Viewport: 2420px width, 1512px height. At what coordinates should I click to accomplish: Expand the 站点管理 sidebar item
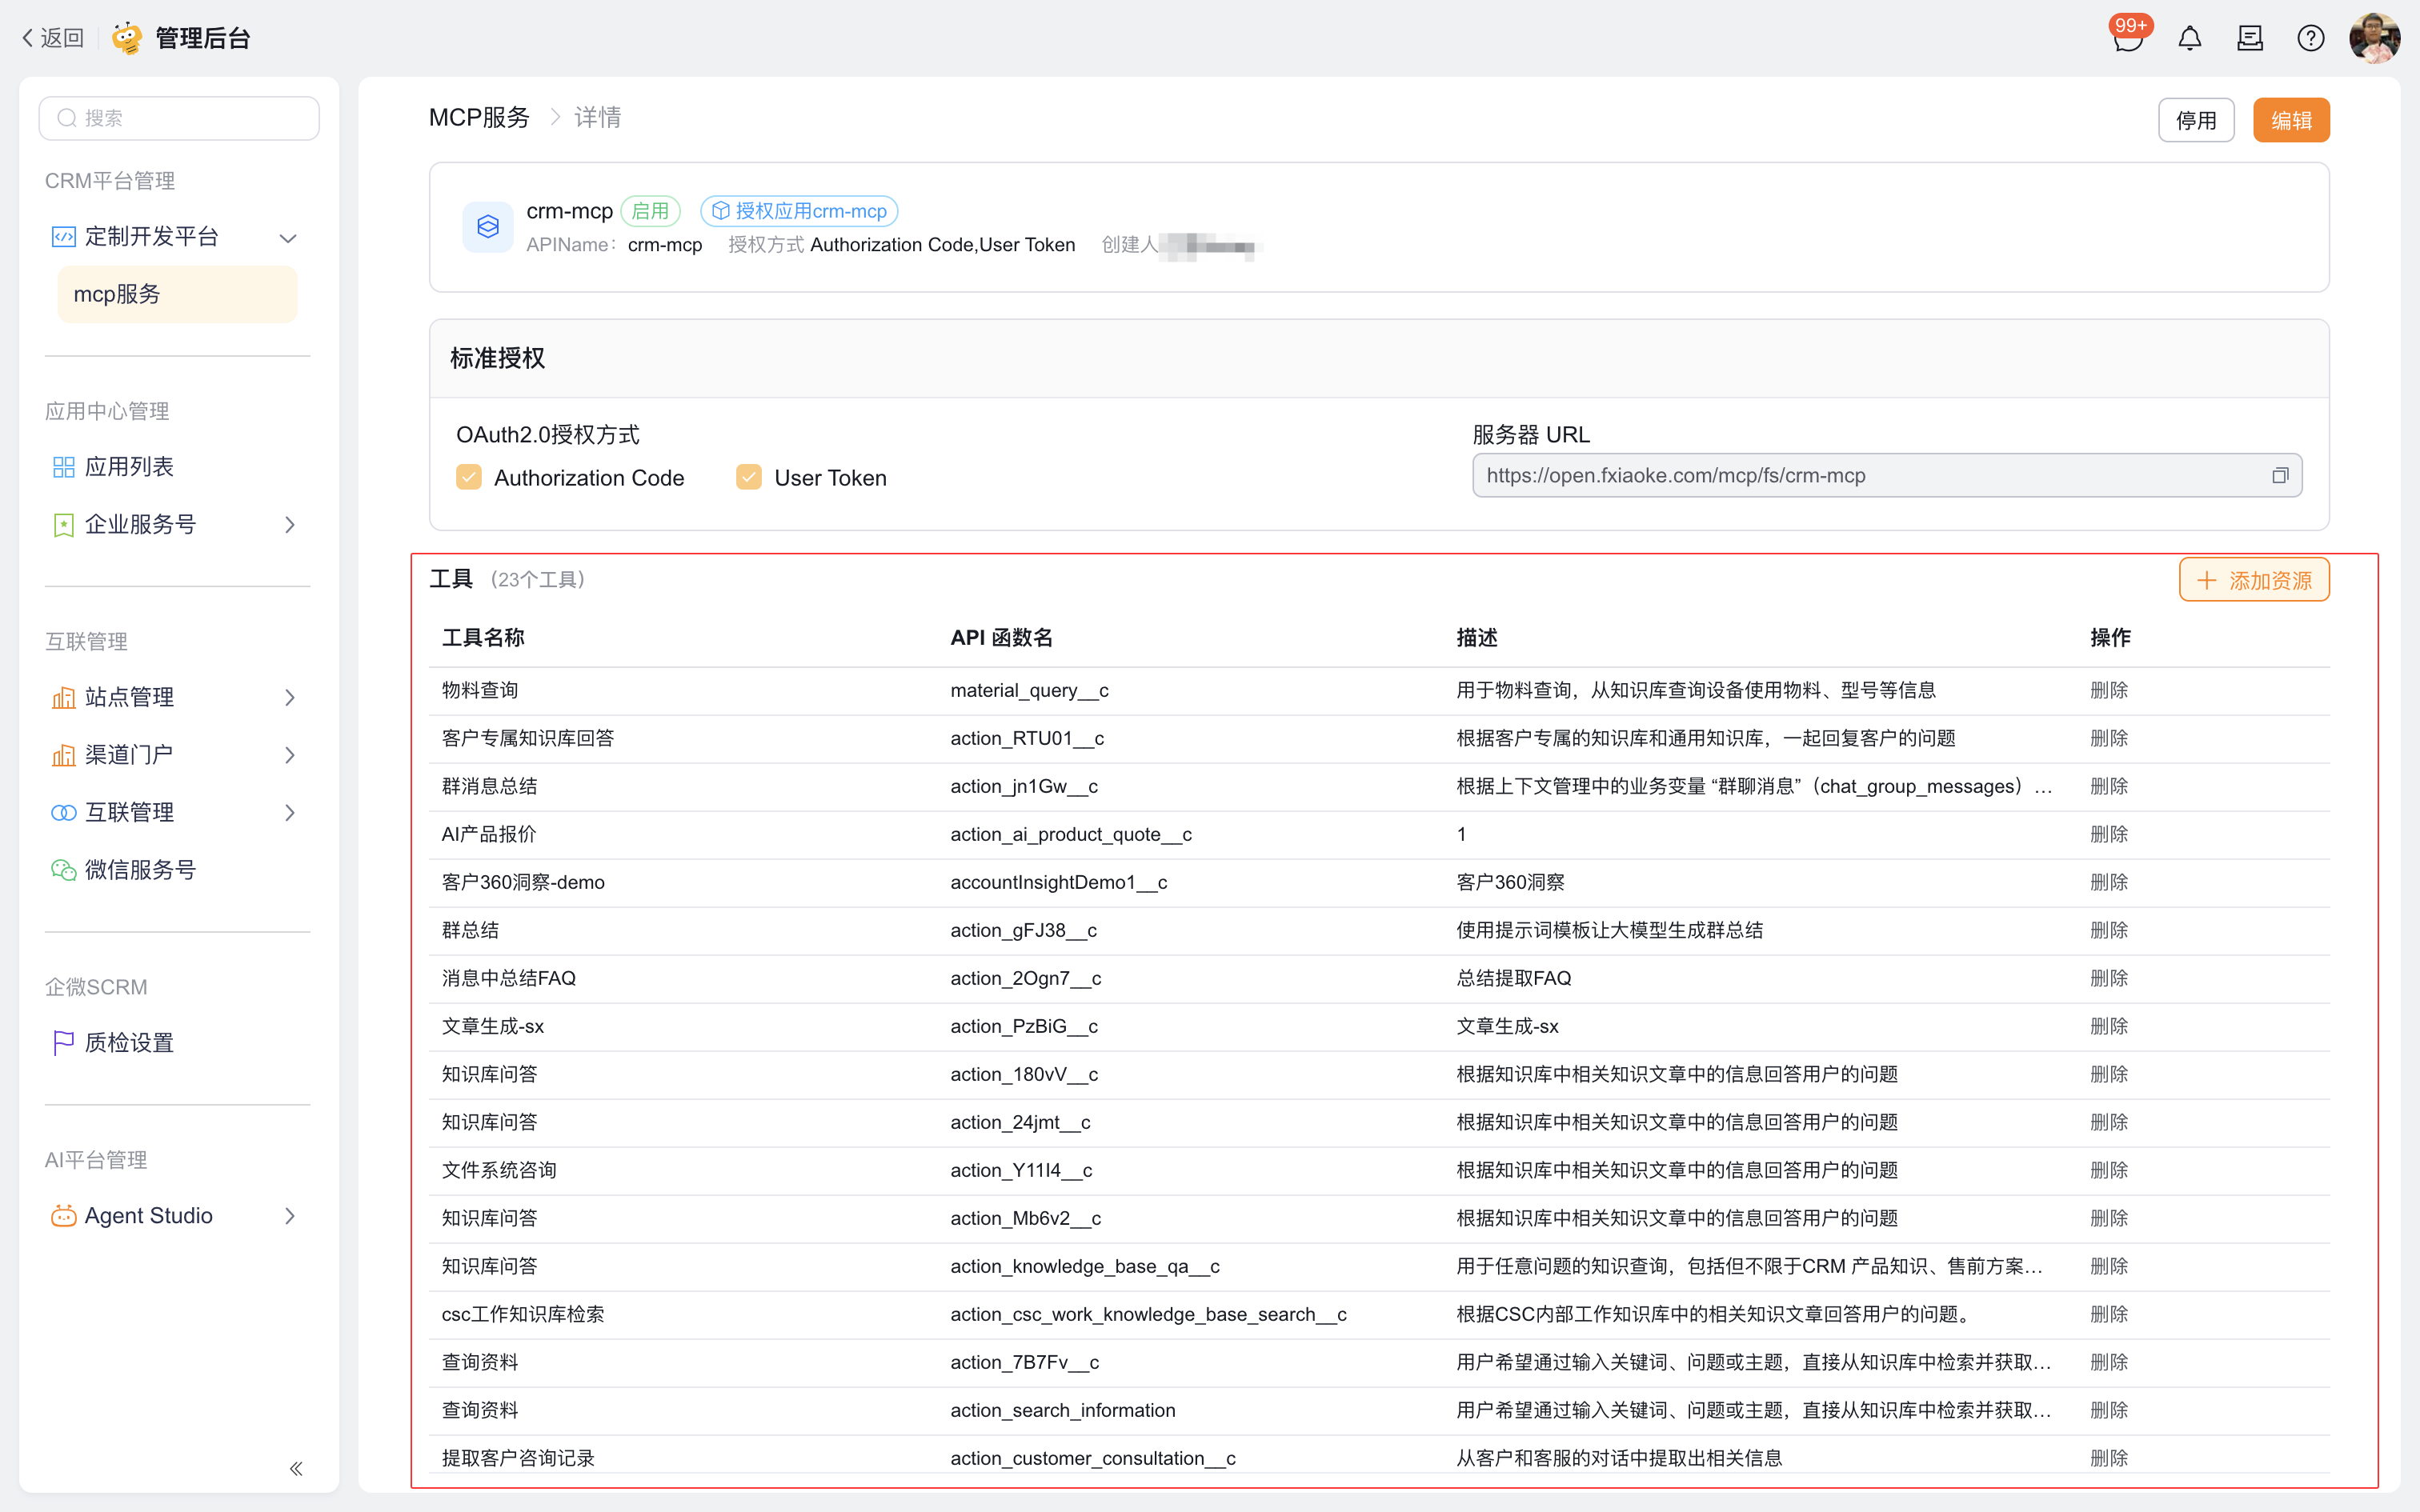coord(290,698)
